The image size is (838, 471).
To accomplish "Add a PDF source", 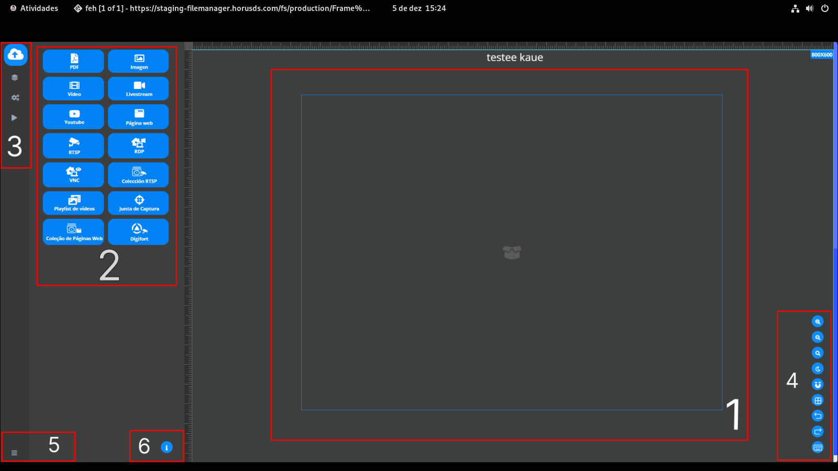I will point(73,61).
